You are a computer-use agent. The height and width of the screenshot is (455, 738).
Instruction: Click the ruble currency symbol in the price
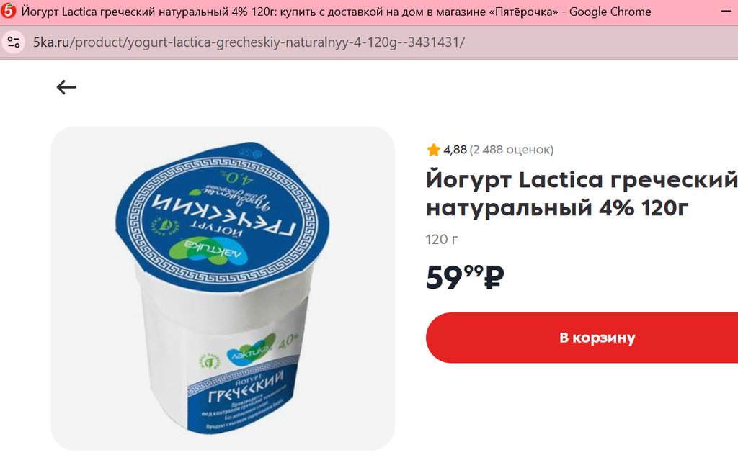pos(494,277)
